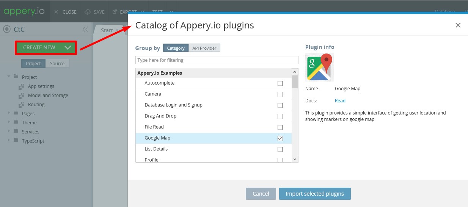Check the List Details plugin checkbox
Viewport: 468px width, 207px height.
pos(280,149)
